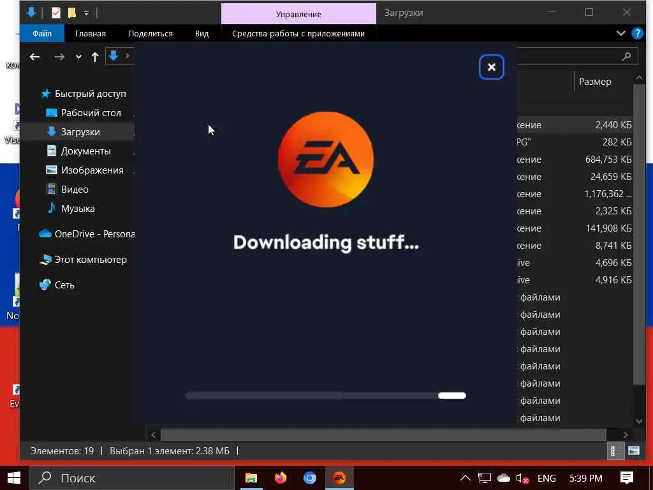
Task: Show hidden tray icons chevron
Action: coord(465,478)
